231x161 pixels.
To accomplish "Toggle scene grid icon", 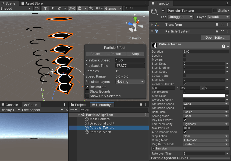I will click(x=80, y=8).
